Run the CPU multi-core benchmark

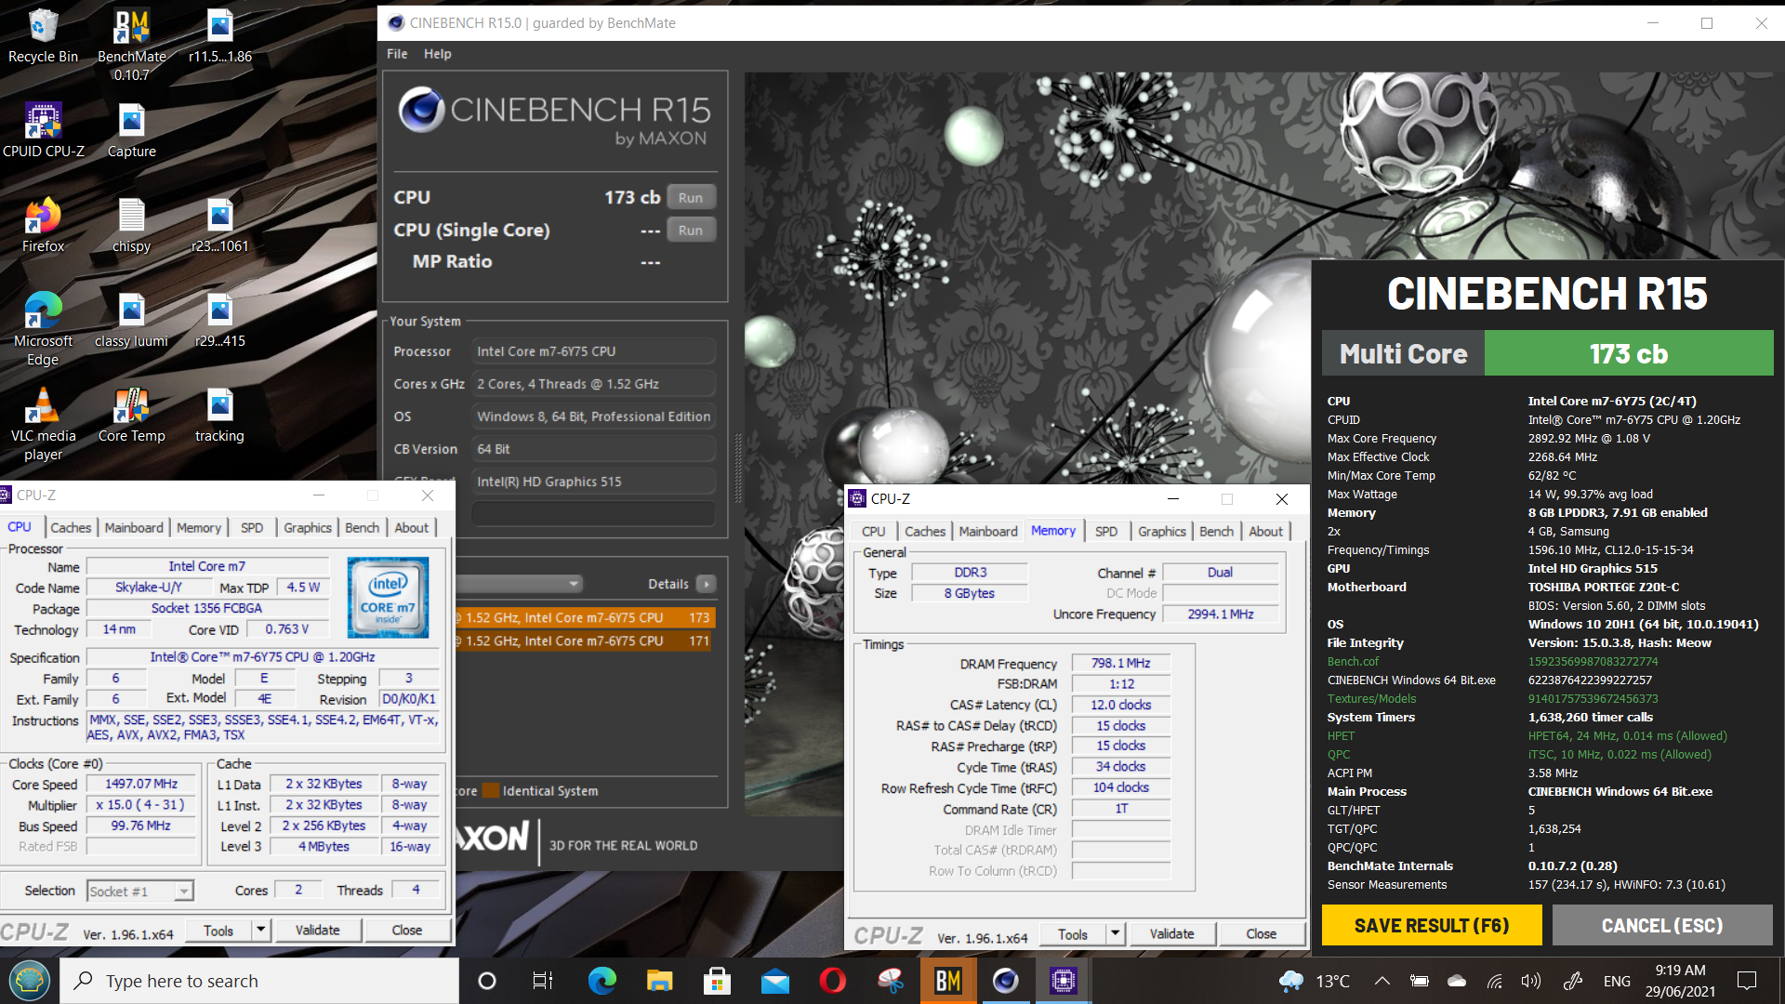[691, 197]
